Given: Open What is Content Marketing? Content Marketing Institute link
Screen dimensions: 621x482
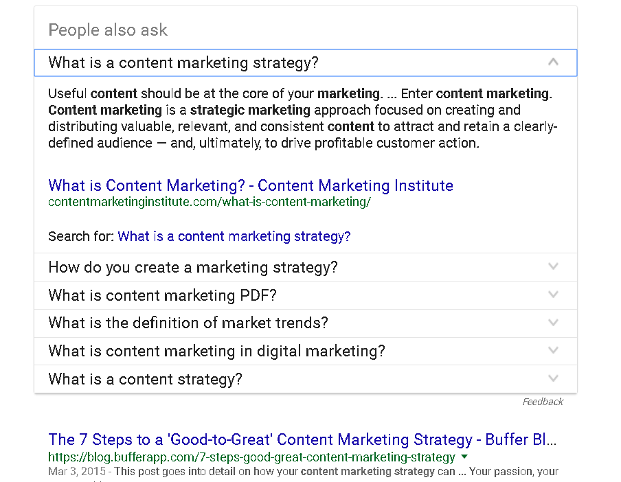Looking at the screenshot, I should coord(250,185).
